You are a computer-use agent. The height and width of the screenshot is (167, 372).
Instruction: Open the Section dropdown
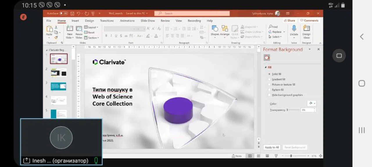pyautogui.click(x=92, y=38)
